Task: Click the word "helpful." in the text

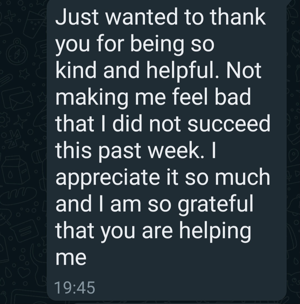Action: click(x=182, y=71)
